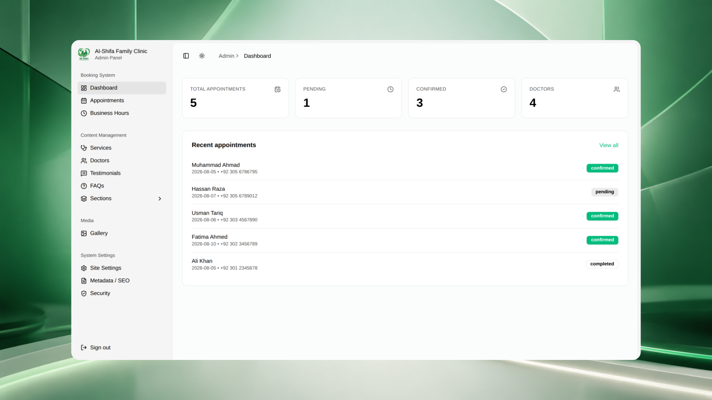Viewport: 712px width, 400px height.
Task: Click the users icon on Doctors card
Action: point(617,90)
